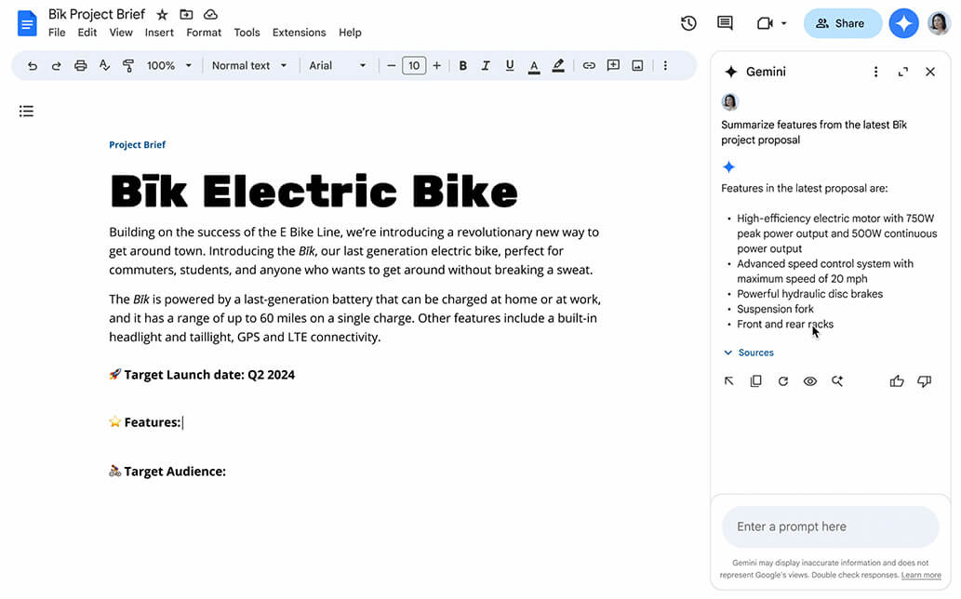
Task: Open the Normal text style dropdown
Action: coord(248,65)
